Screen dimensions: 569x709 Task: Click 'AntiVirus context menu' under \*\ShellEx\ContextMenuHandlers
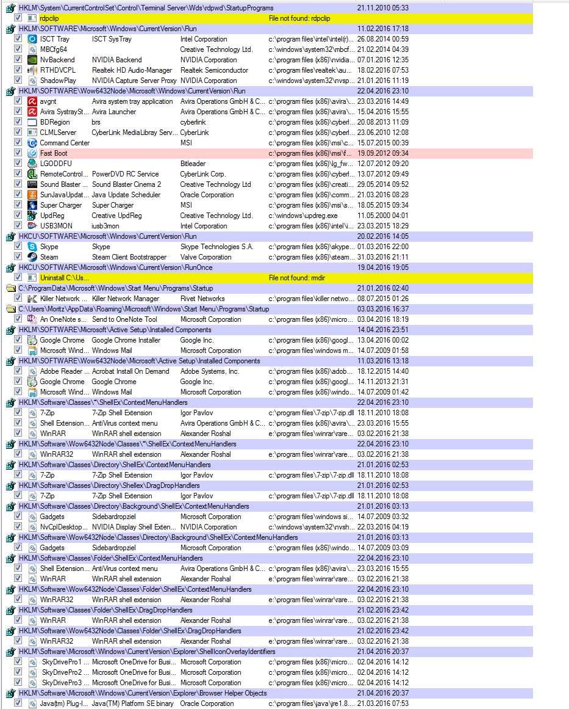point(124,423)
